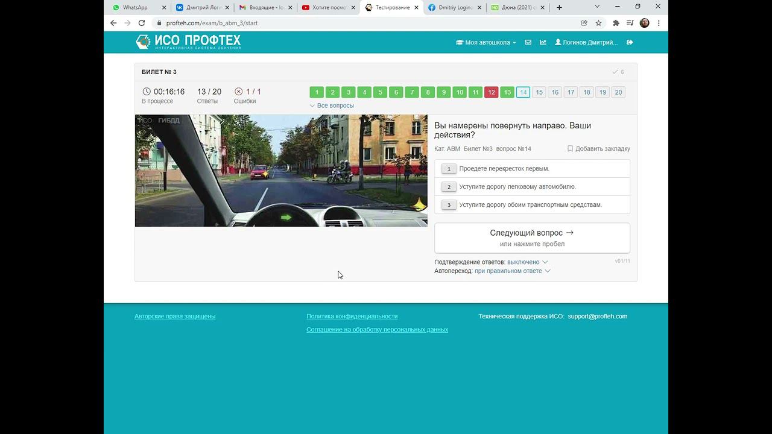Click the logout icon in site header
This screenshot has height=434, width=772.
pos(630,42)
